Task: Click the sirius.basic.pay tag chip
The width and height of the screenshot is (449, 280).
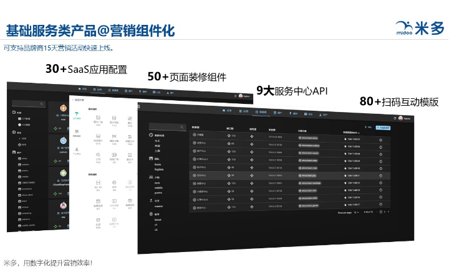Action: pyautogui.click(x=307, y=175)
